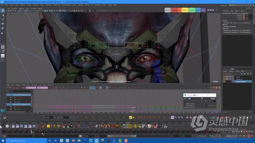This screenshot has width=255, height=143.
Task: Toggle the eye icon of the second green curve
Action: click(x=11, y=109)
